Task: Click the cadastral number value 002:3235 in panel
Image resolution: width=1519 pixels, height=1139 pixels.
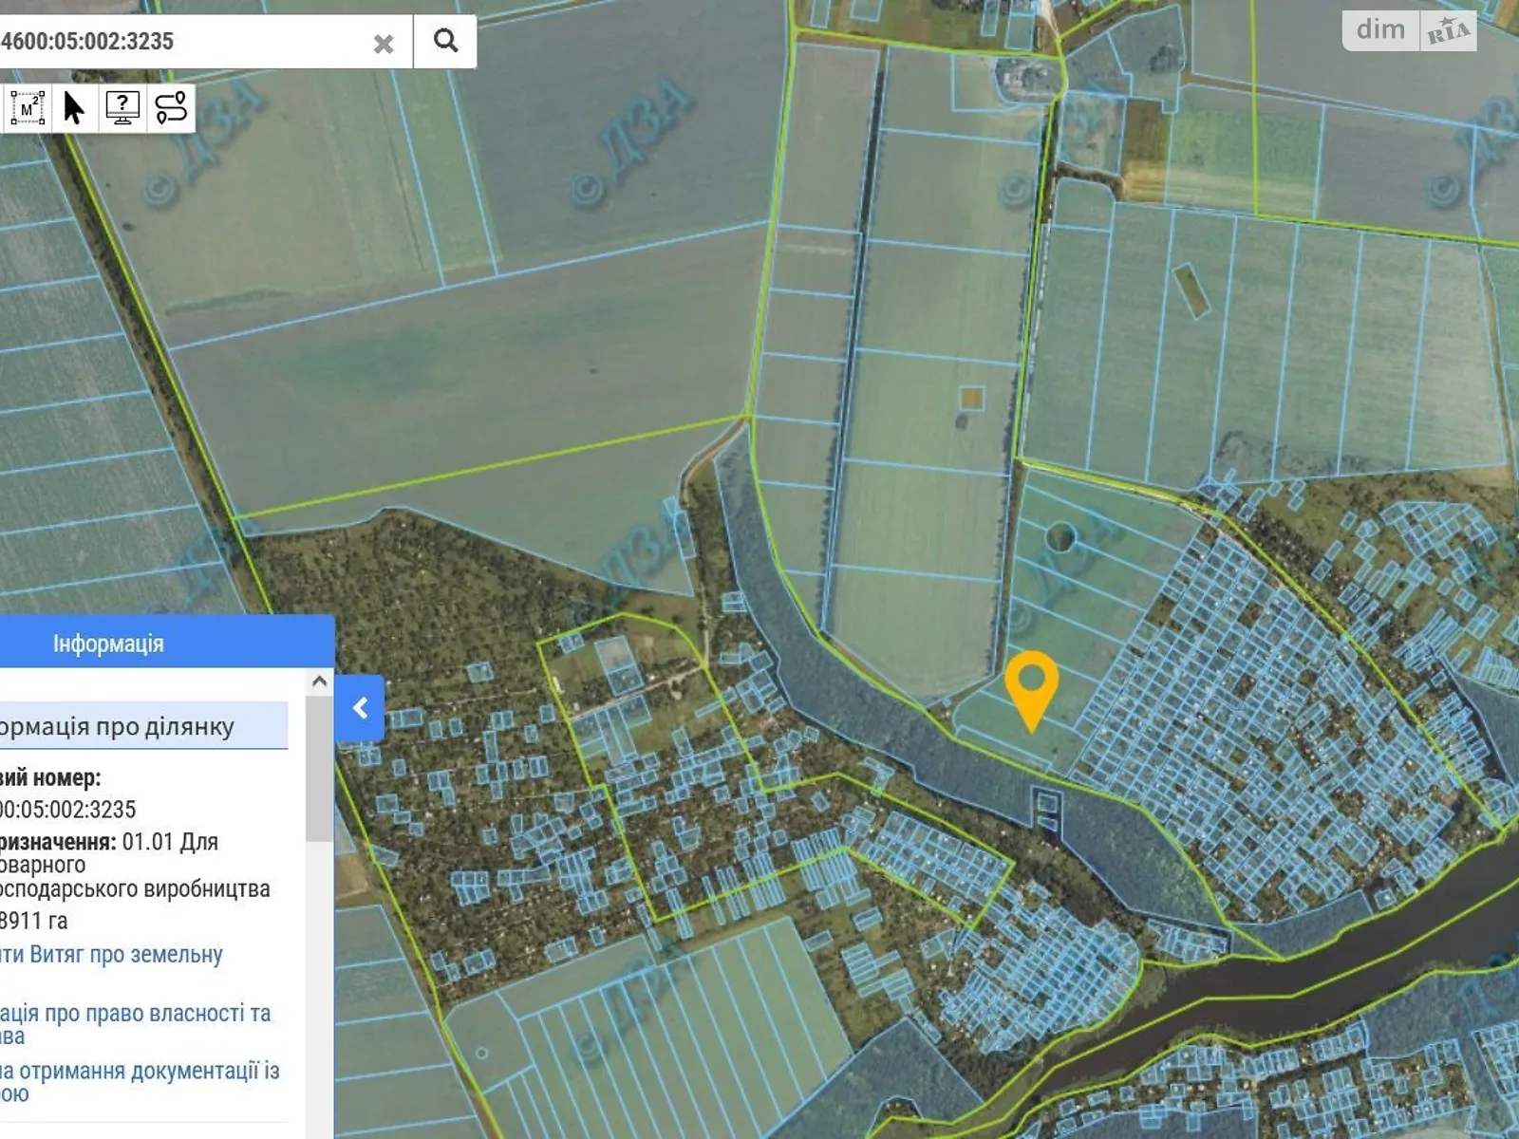Action: pyautogui.click(x=68, y=810)
